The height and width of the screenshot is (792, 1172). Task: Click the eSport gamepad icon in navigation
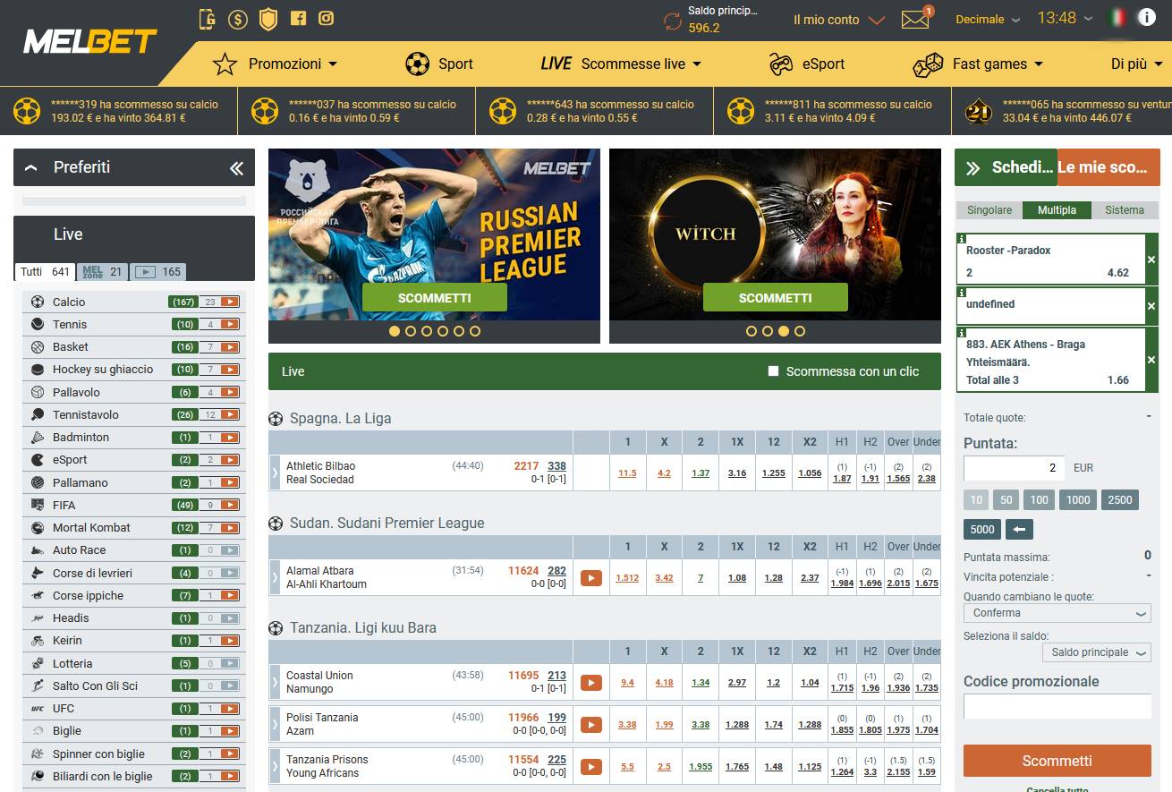tap(781, 64)
